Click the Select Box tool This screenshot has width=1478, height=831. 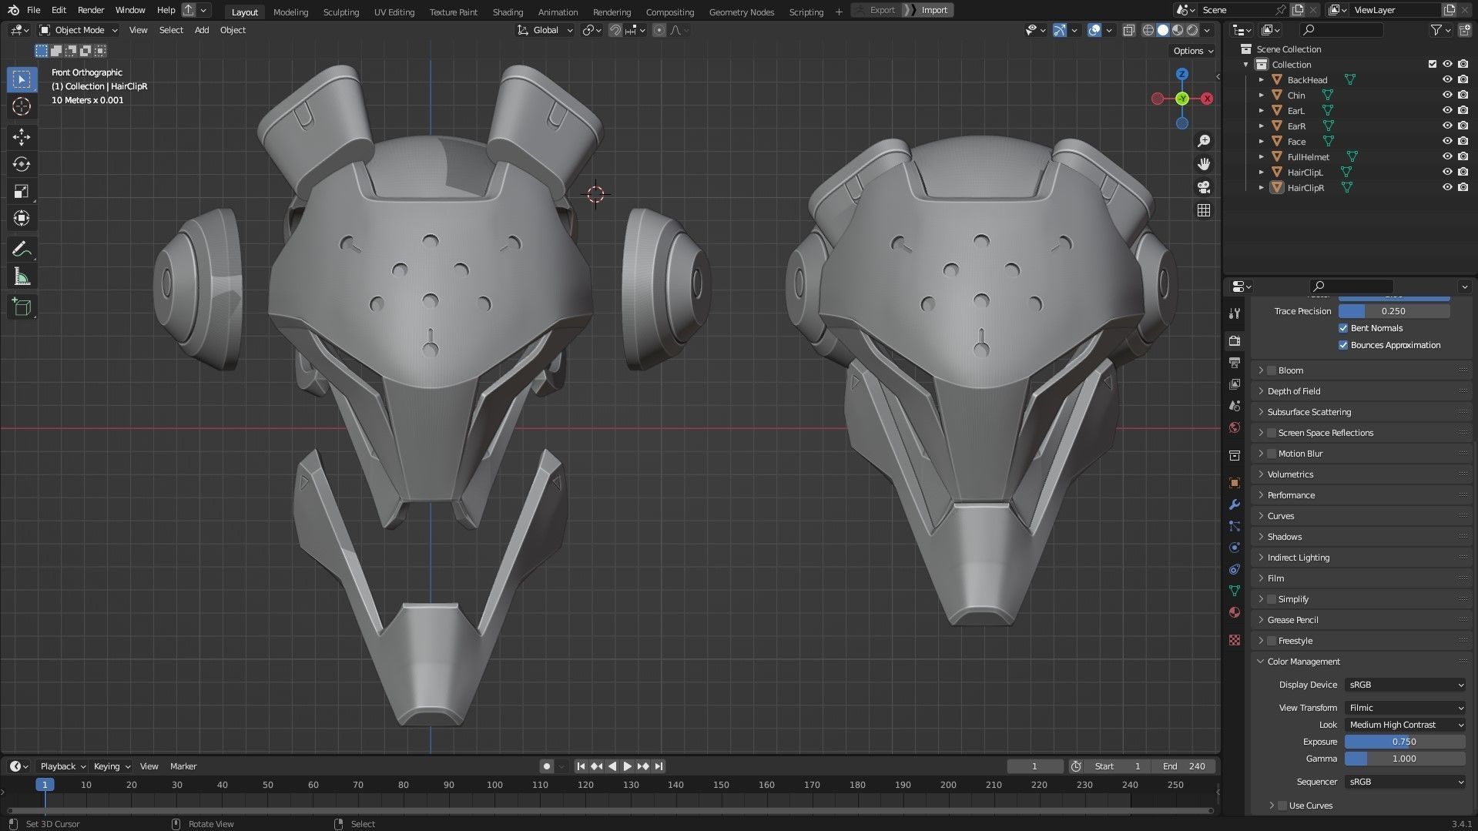point(22,79)
